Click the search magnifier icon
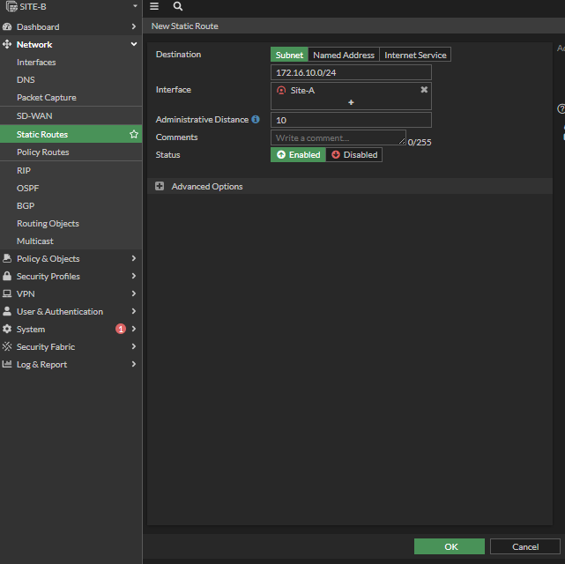 click(x=177, y=6)
